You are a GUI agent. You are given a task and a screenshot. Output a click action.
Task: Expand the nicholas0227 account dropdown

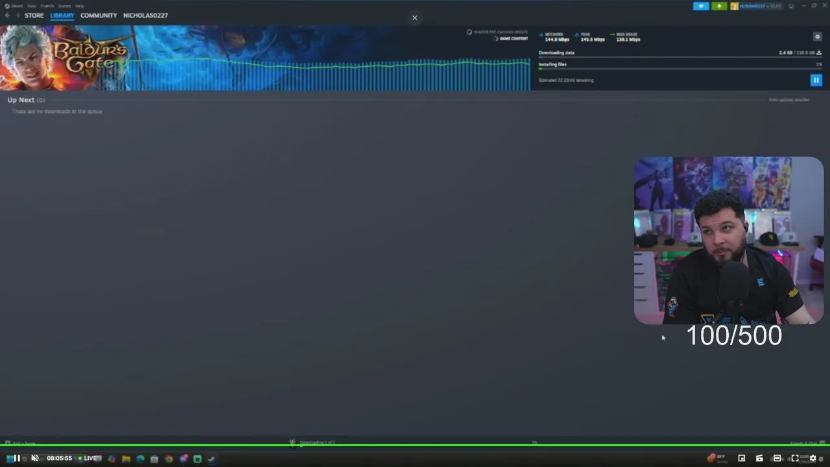755,6
